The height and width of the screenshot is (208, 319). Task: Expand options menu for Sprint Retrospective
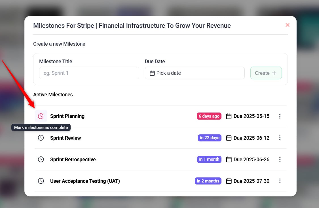tap(280, 159)
